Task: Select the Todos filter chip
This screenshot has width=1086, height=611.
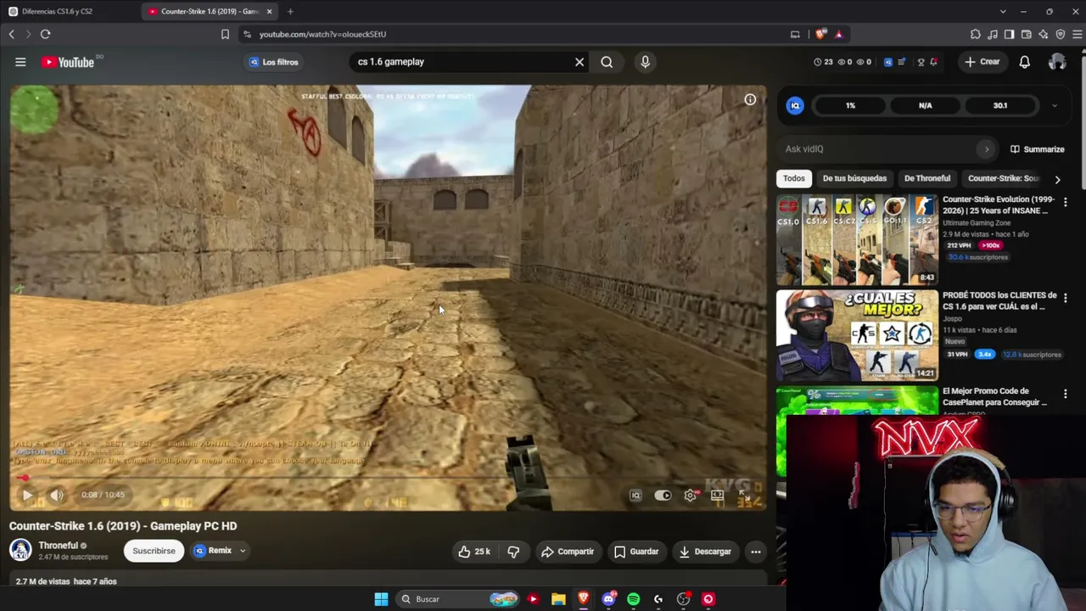Action: pos(794,178)
